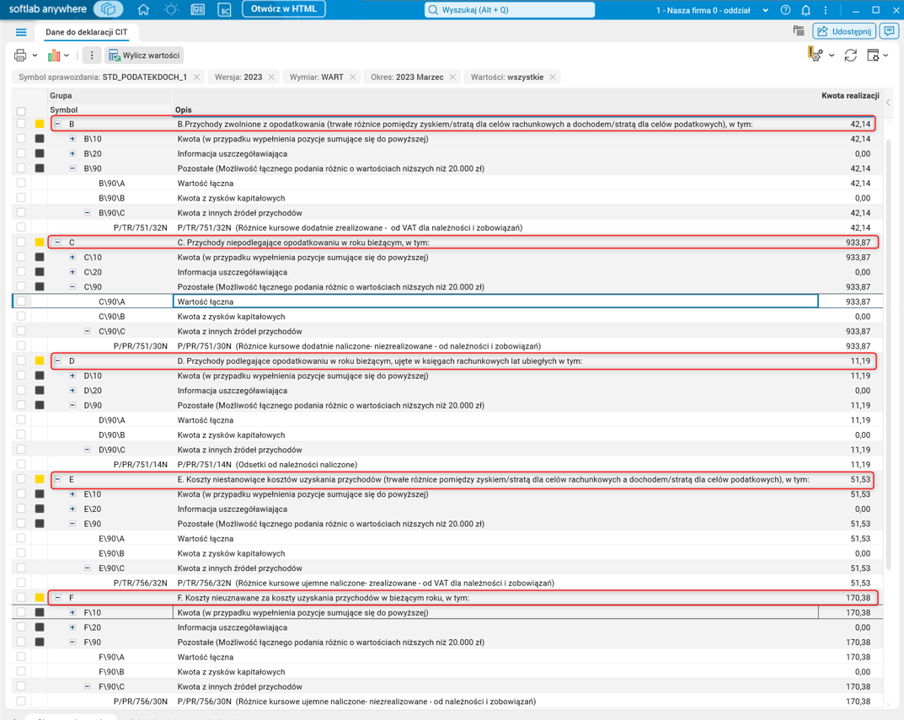The width and height of the screenshot is (904, 720).
Task: Open the chart bar icon
Action: point(54,56)
